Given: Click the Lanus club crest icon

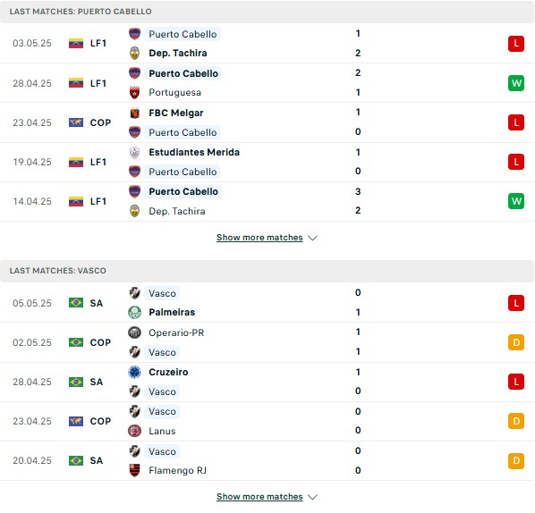Looking at the screenshot, I should (134, 431).
